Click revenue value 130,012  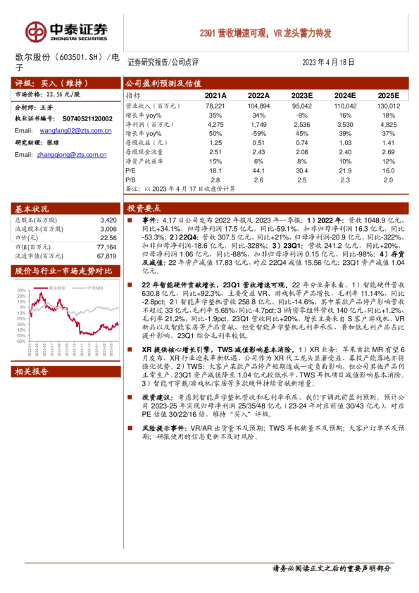click(389, 106)
